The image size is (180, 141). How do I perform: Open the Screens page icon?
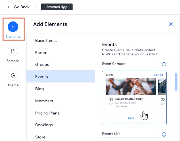tap(13, 51)
